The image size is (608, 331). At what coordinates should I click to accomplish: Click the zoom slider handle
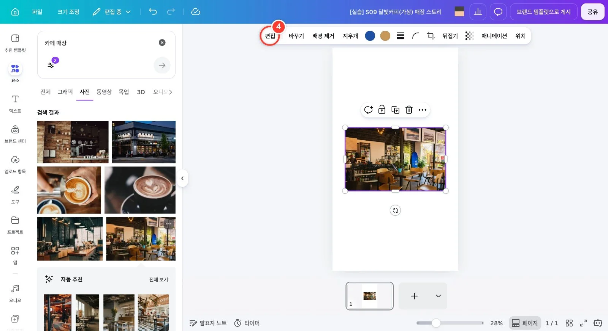tap(436, 323)
